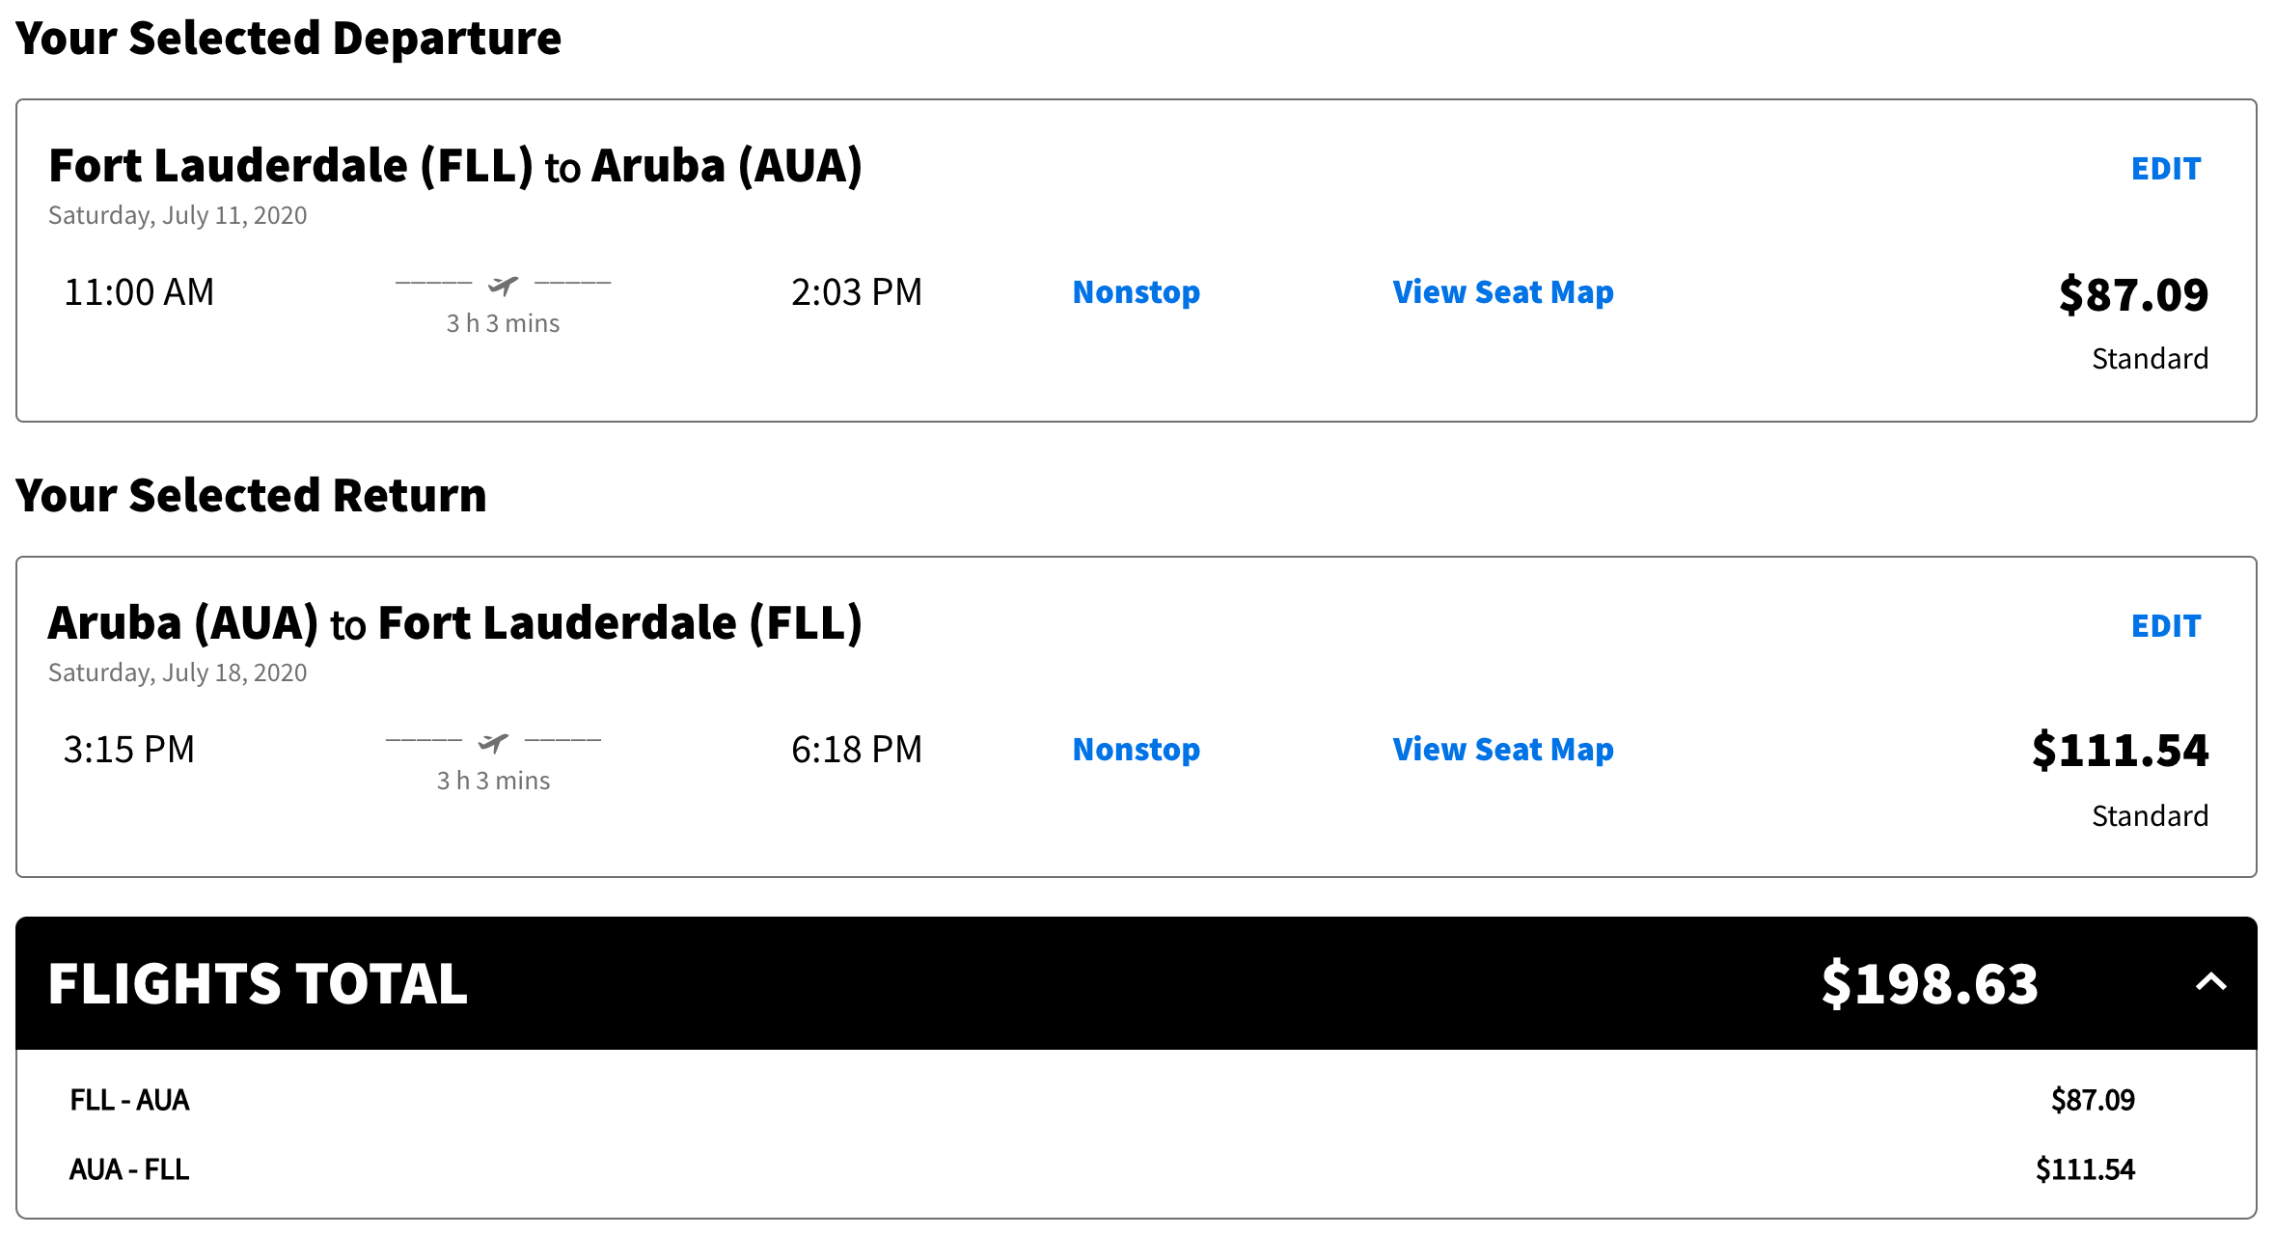
Task: Click the $87.09 Standard fare price
Action: click(x=2132, y=295)
